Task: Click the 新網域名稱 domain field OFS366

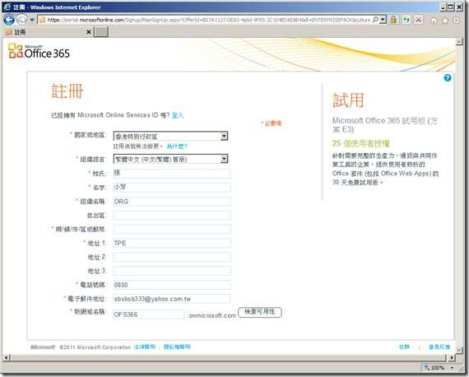Action: coord(149,314)
